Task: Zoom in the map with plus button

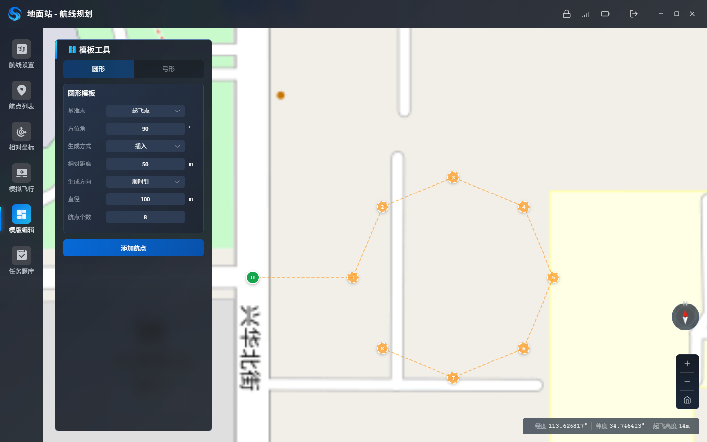Action: point(687,363)
